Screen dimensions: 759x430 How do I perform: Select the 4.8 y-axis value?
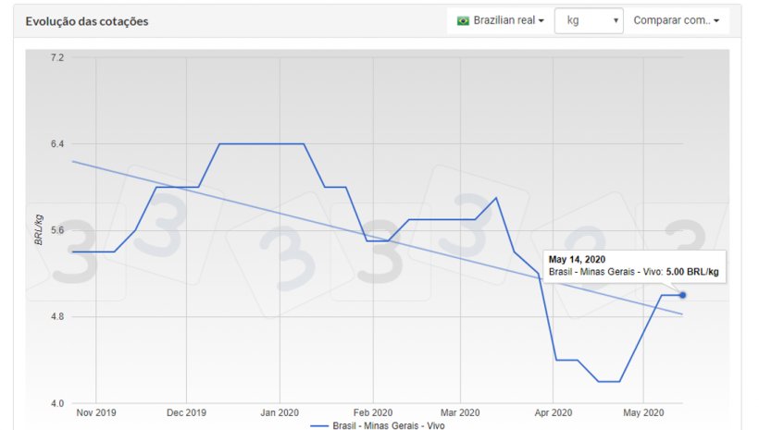56,317
